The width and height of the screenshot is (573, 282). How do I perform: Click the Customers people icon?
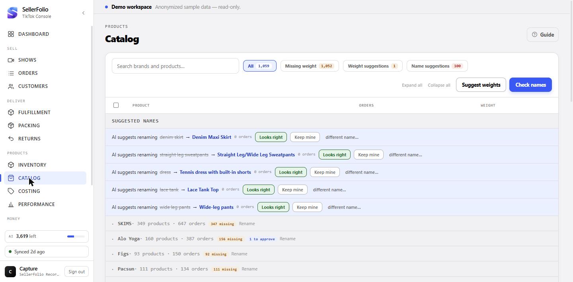click(11, 86)
